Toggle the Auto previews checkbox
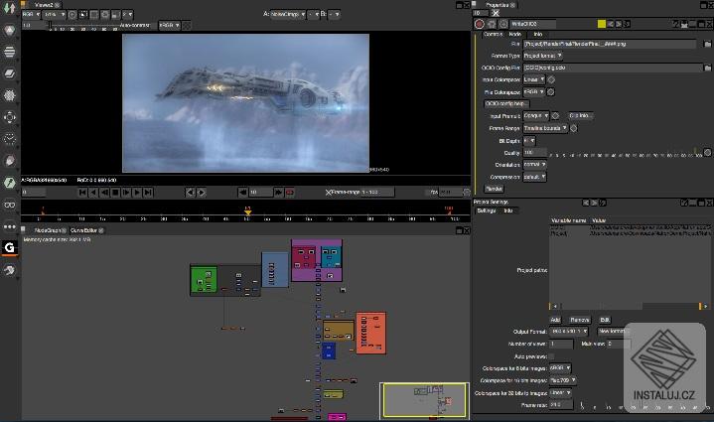714x422 pixels. [552, 355]
